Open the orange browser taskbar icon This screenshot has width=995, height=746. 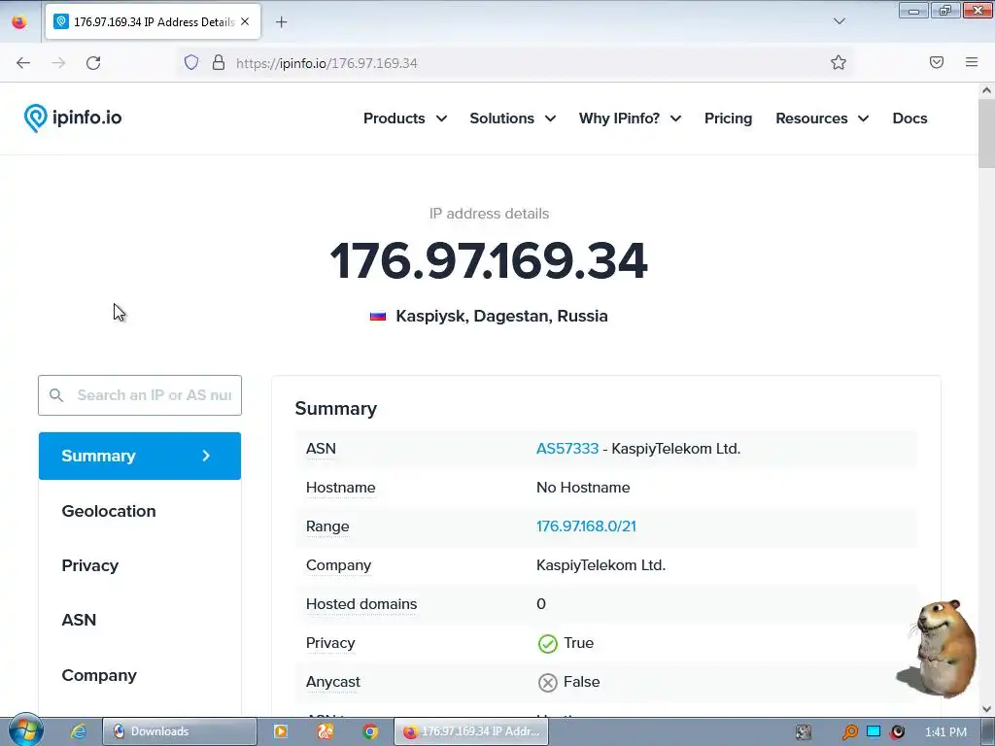tap(325, 731)
